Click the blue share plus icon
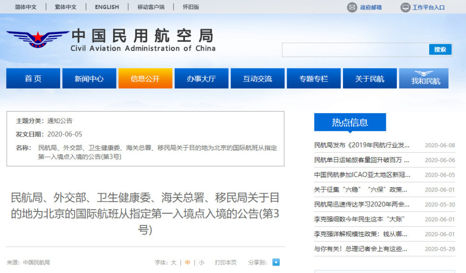Image resolution: width=466 pixels, height=273 pixels. [276, 262]
